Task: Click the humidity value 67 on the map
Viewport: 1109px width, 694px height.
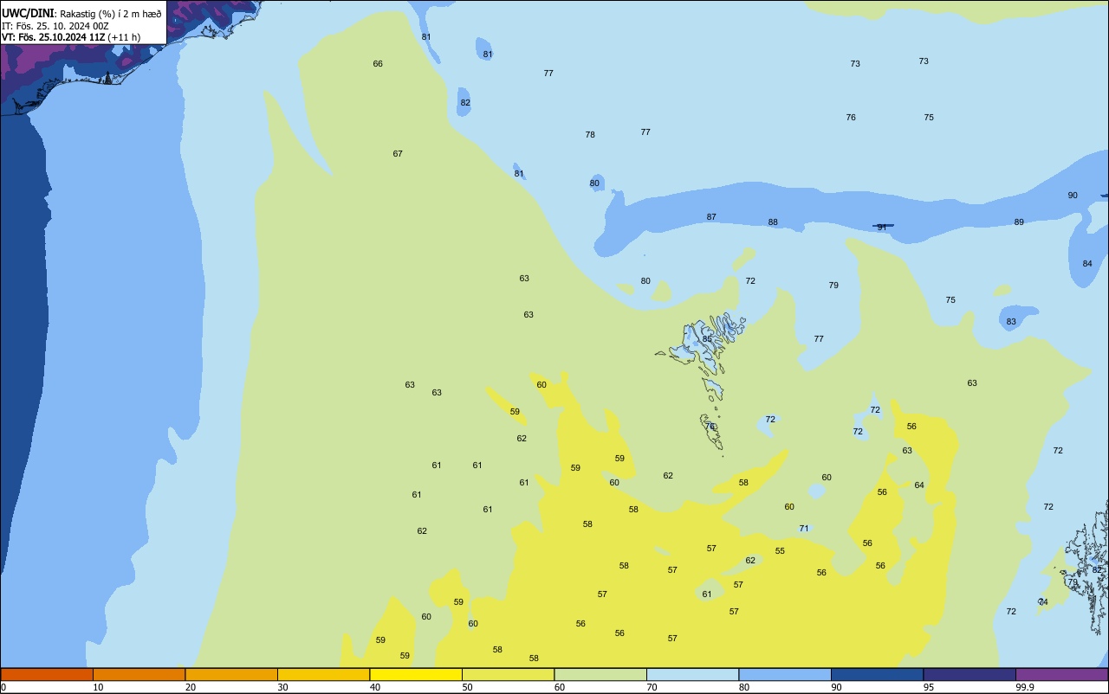Action: pyautogui.click(x=398, y=154)
